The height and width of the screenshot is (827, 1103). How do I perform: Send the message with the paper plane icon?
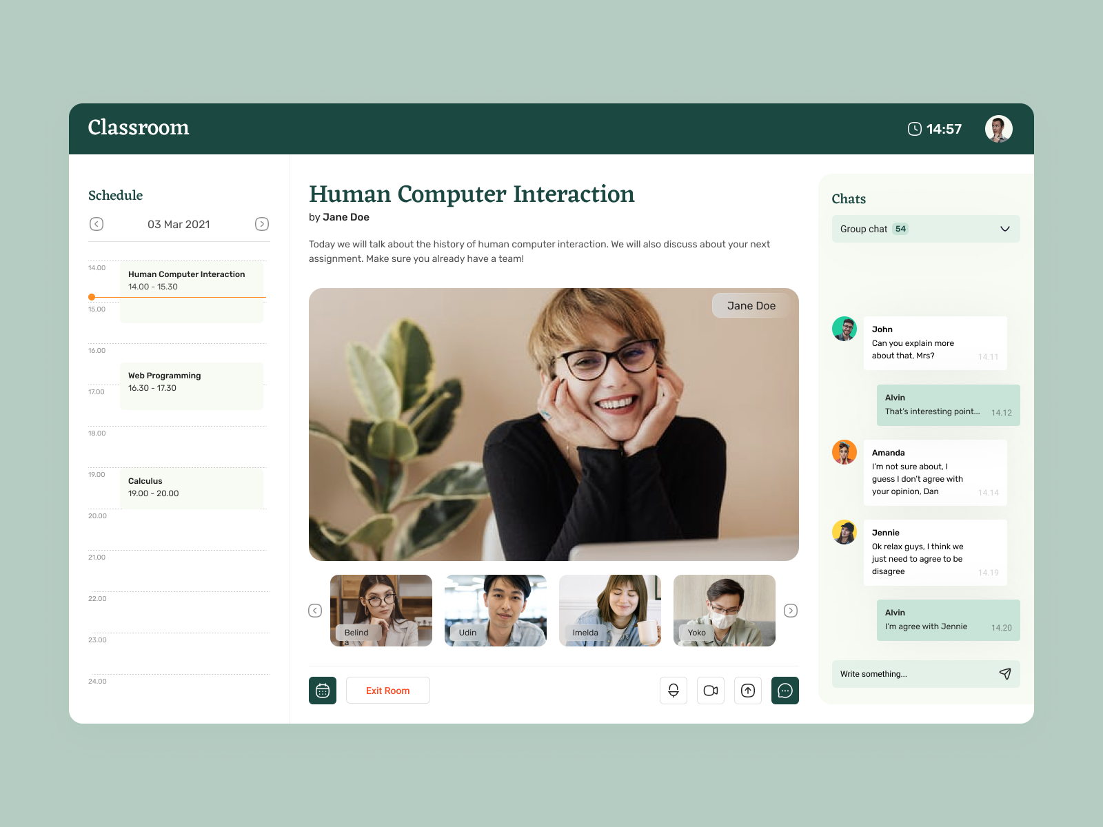coord(1005,673)
